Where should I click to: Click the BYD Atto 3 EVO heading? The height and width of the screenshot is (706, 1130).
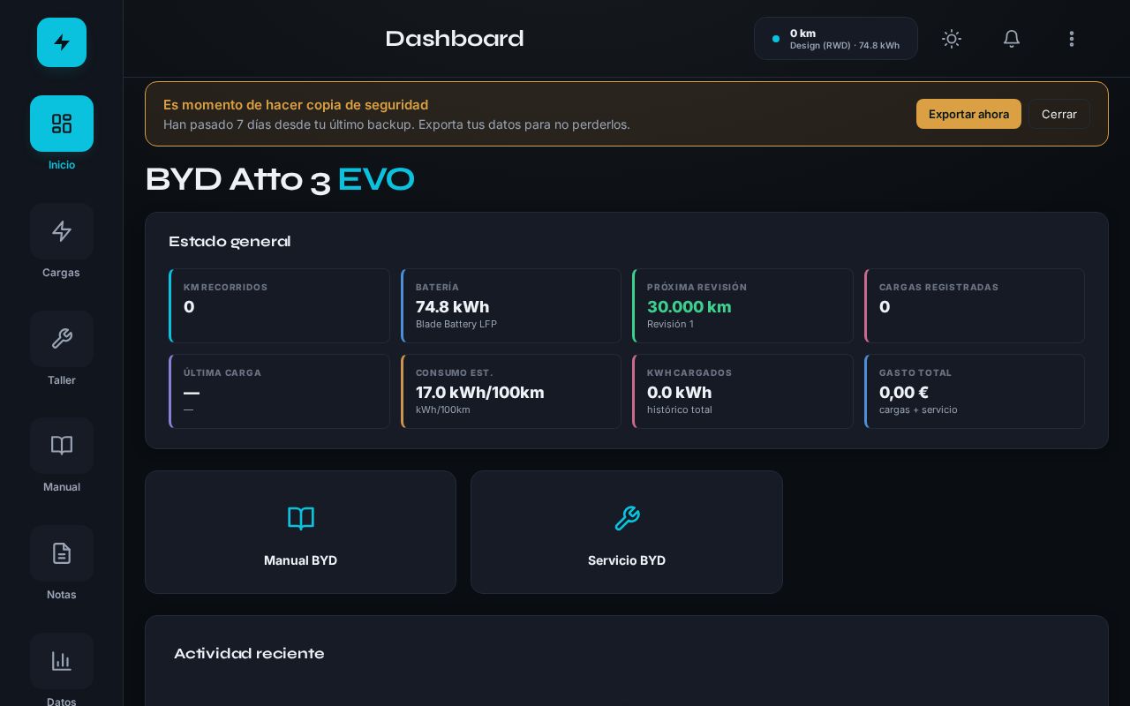tap(280, 180)
